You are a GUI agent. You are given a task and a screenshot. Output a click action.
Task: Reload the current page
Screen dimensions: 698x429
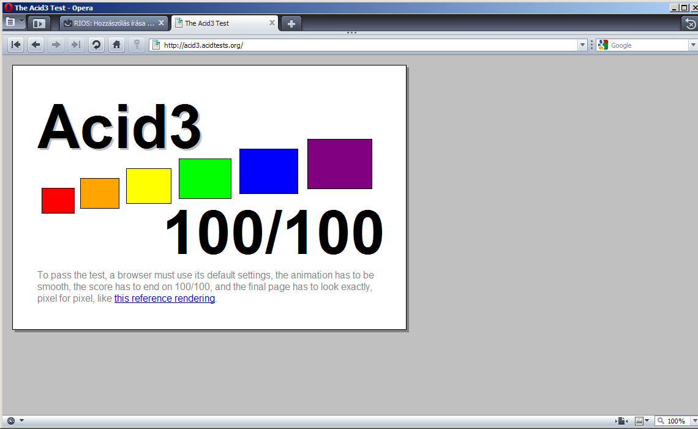pos(96,45)
